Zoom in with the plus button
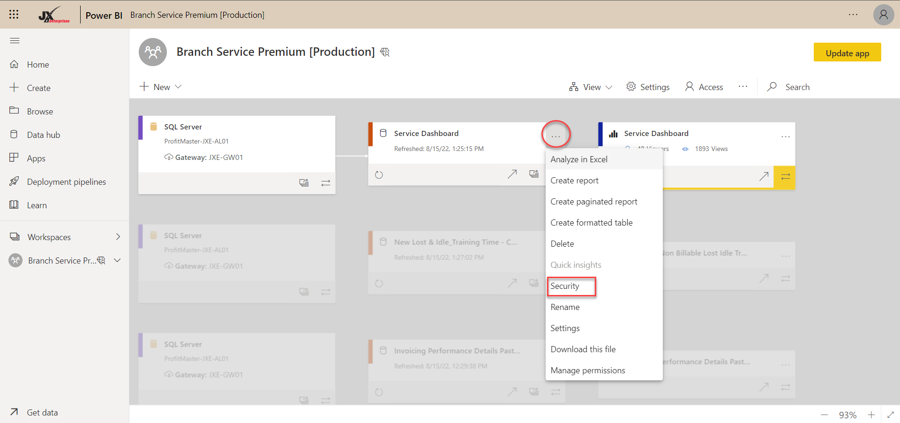The image size is (900, 423). click(871, 415)
